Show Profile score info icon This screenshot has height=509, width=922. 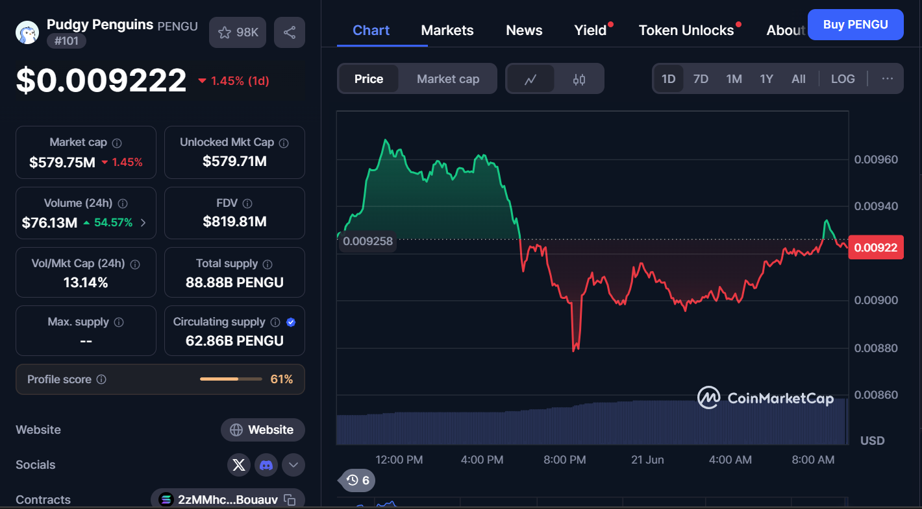click(x=101, y=379)
